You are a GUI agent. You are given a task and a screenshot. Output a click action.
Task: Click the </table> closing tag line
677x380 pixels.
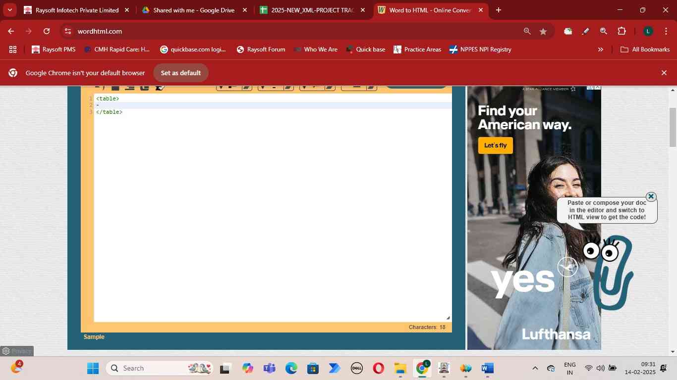[109, 112]
